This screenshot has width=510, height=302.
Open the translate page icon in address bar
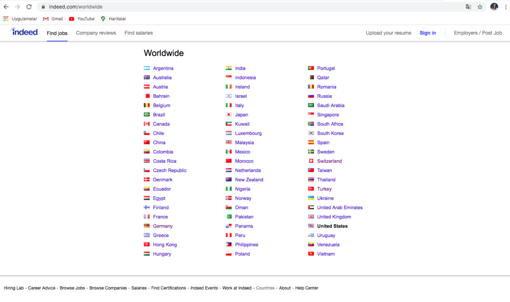click(468, 7)
